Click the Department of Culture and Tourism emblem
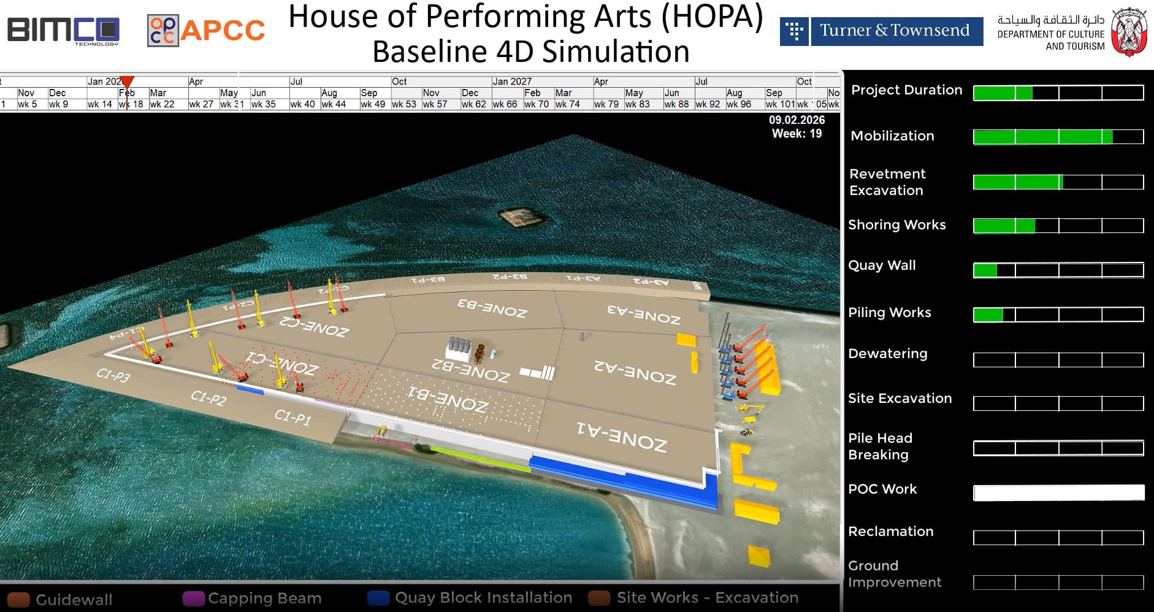This screenshot has width=1154, height=612. coord(1129,32)
